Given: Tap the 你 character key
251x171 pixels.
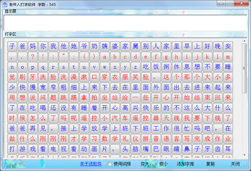Looking at the screenshot, I should [x=43, y=46].
